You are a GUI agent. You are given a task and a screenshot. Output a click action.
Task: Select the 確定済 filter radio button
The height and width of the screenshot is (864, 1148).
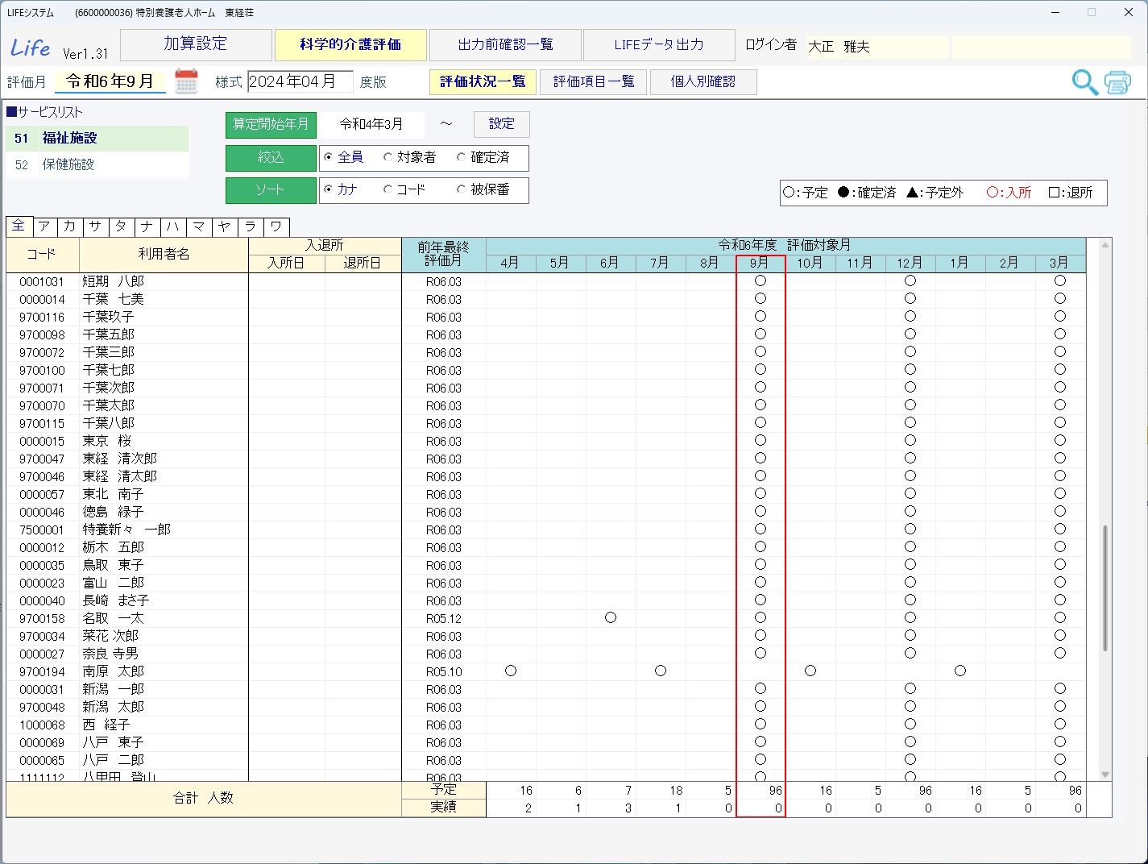click(x=461, y=157)
